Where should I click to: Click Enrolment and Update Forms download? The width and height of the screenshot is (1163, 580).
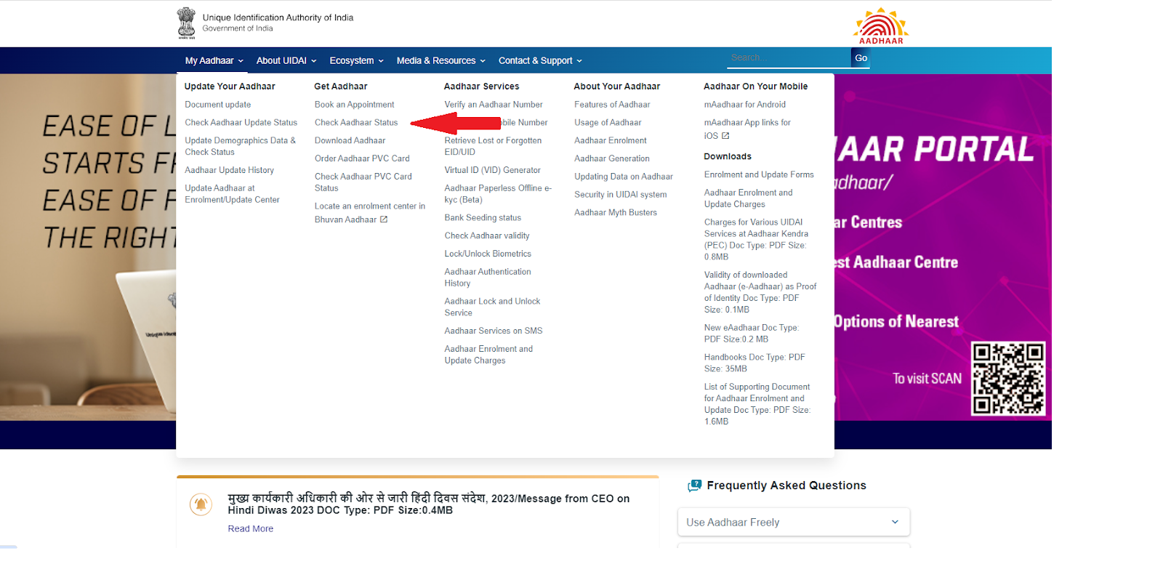tap(759, 175)
